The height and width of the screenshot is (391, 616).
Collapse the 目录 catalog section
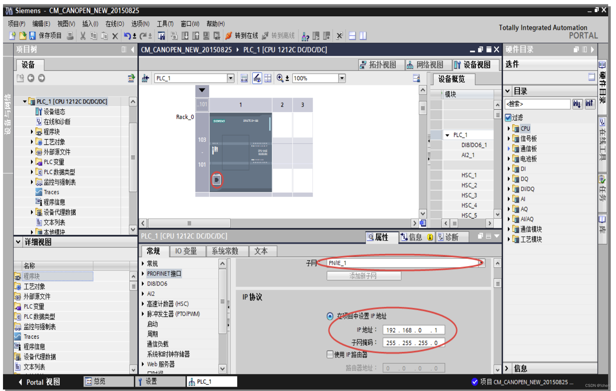tap(508, 91)
